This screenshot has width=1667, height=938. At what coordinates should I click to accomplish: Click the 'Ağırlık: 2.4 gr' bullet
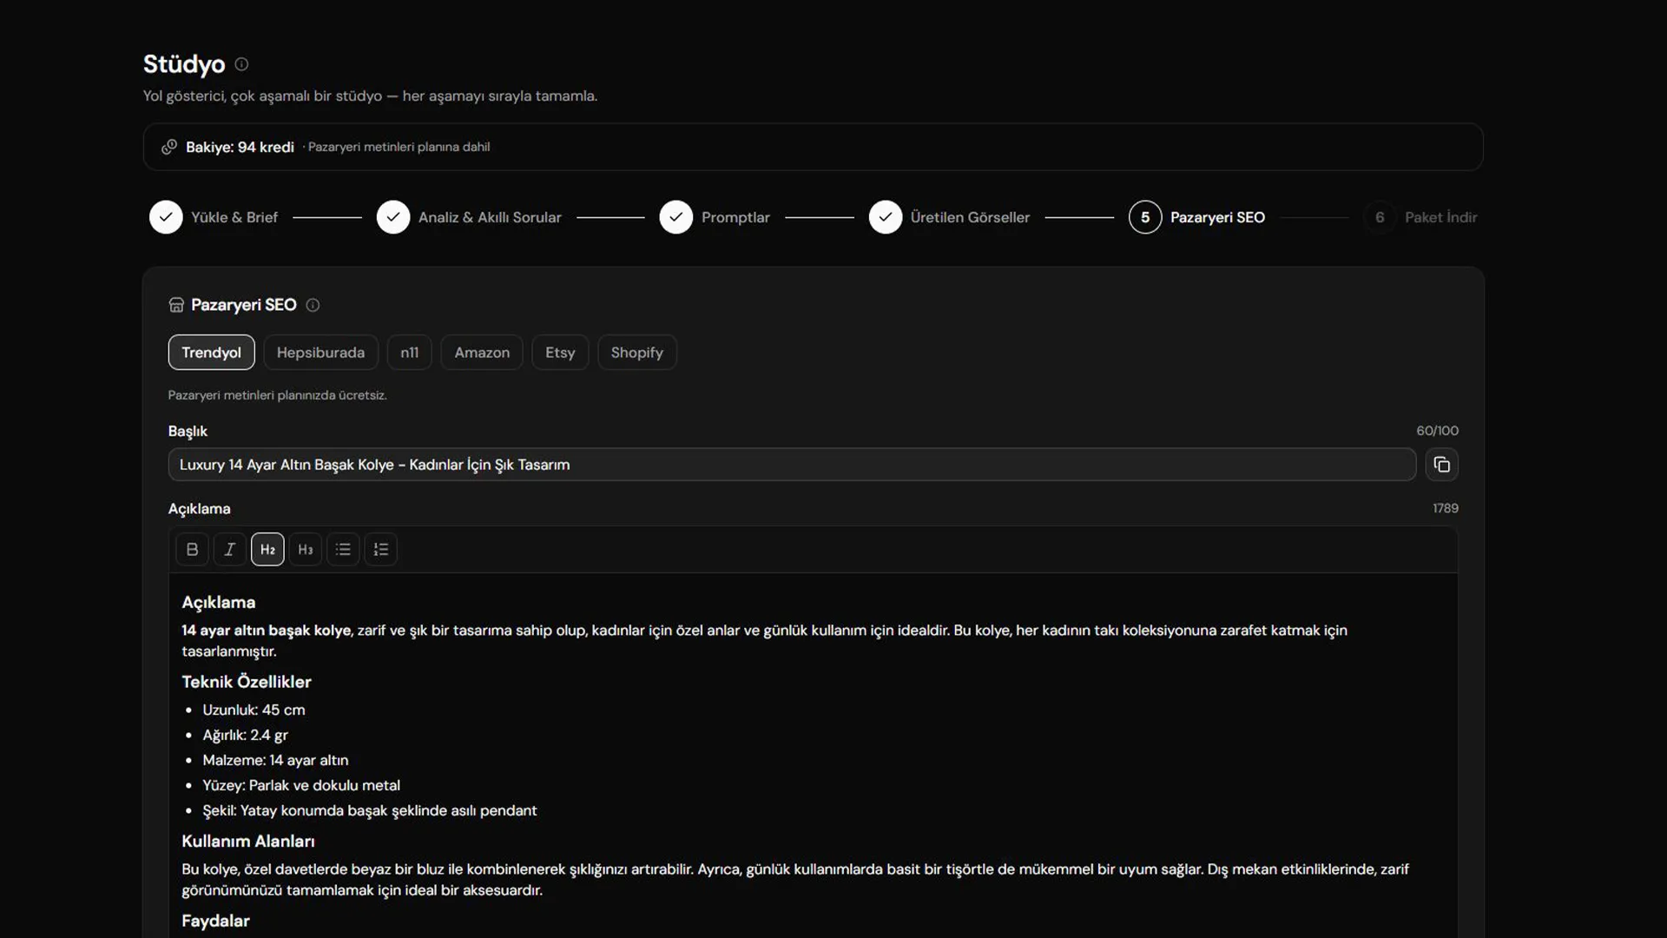[245, 735]
